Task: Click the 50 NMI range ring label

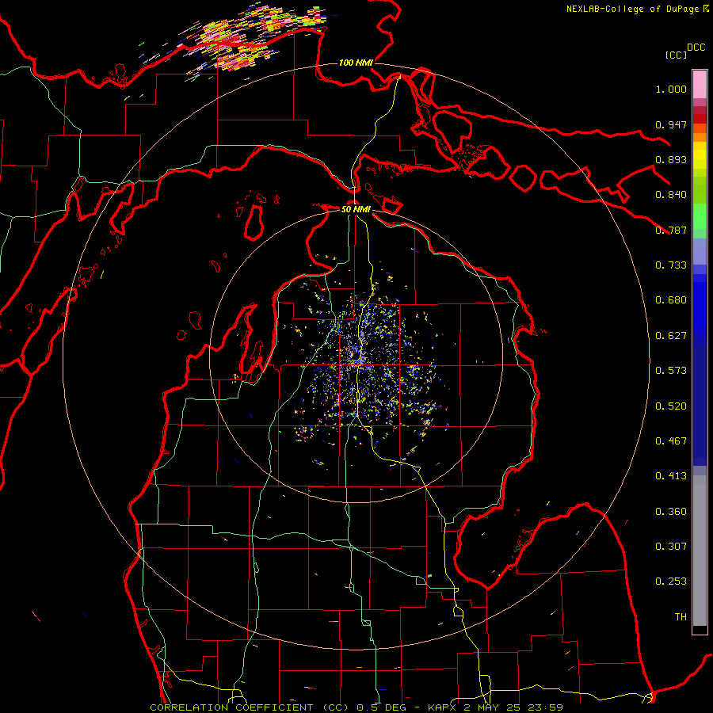Action: click(356, 210)
